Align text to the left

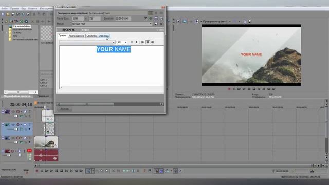(x=143, y=42)
